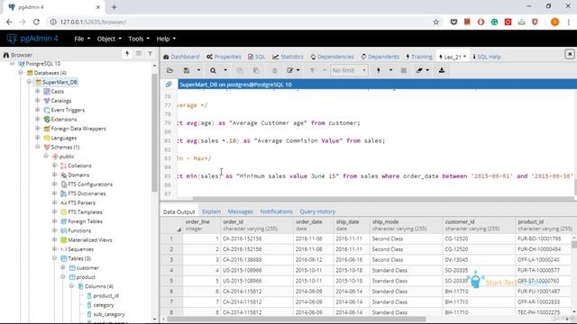577x324 pixels.
Task: Click the Copy icon in toolbar
Action: click(x=240, y=70)
